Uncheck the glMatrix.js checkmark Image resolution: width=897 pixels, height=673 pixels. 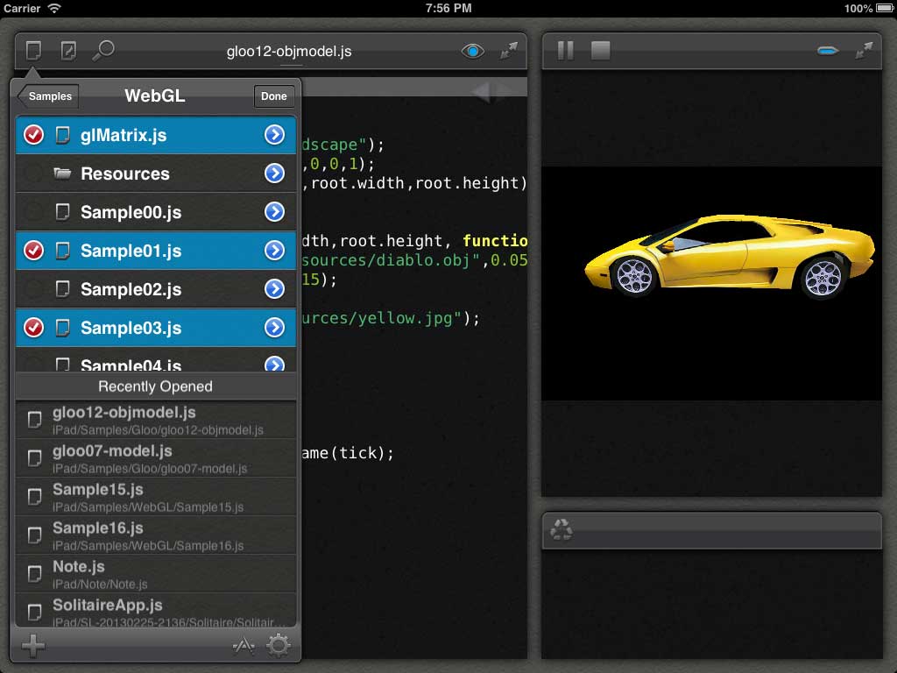pos(34,135)
